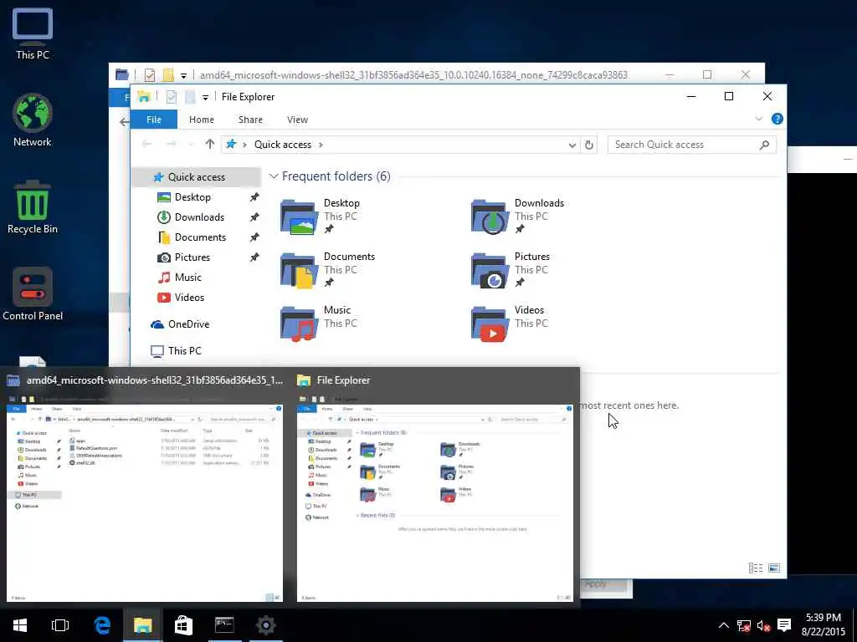Open the Settings gear on the taskbar

click(265, 625)
